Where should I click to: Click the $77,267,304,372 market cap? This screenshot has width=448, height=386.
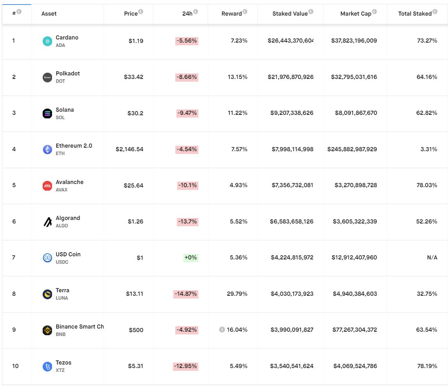pos(354,330)
